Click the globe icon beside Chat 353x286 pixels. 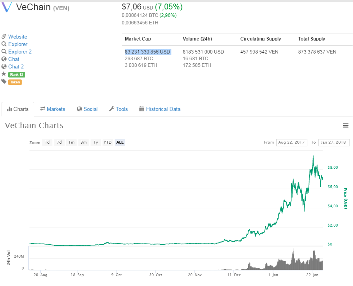[x=4, y=59]
